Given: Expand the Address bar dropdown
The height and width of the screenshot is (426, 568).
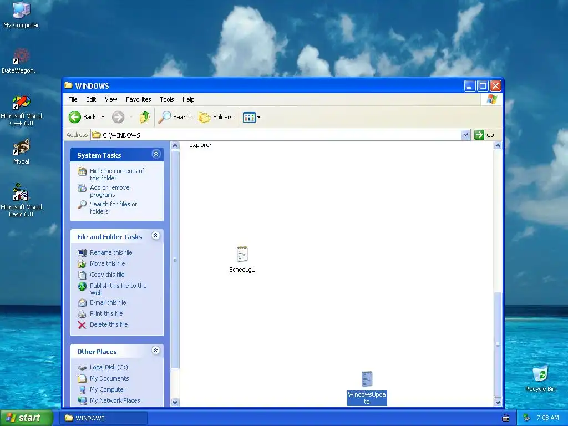Looking at the screenshot, I should point(465,135).
